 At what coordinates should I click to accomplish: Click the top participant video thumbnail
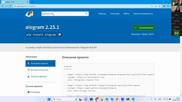coord(177,3)
